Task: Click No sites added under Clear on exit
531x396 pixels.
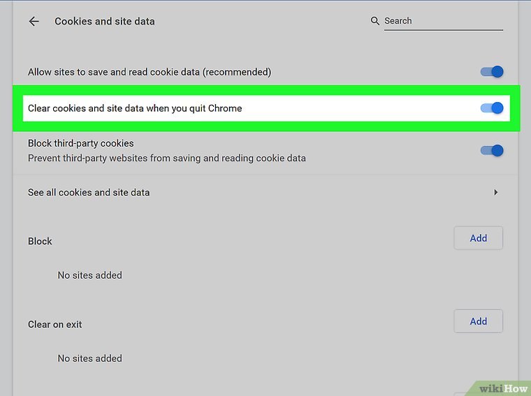Action: 89,358
